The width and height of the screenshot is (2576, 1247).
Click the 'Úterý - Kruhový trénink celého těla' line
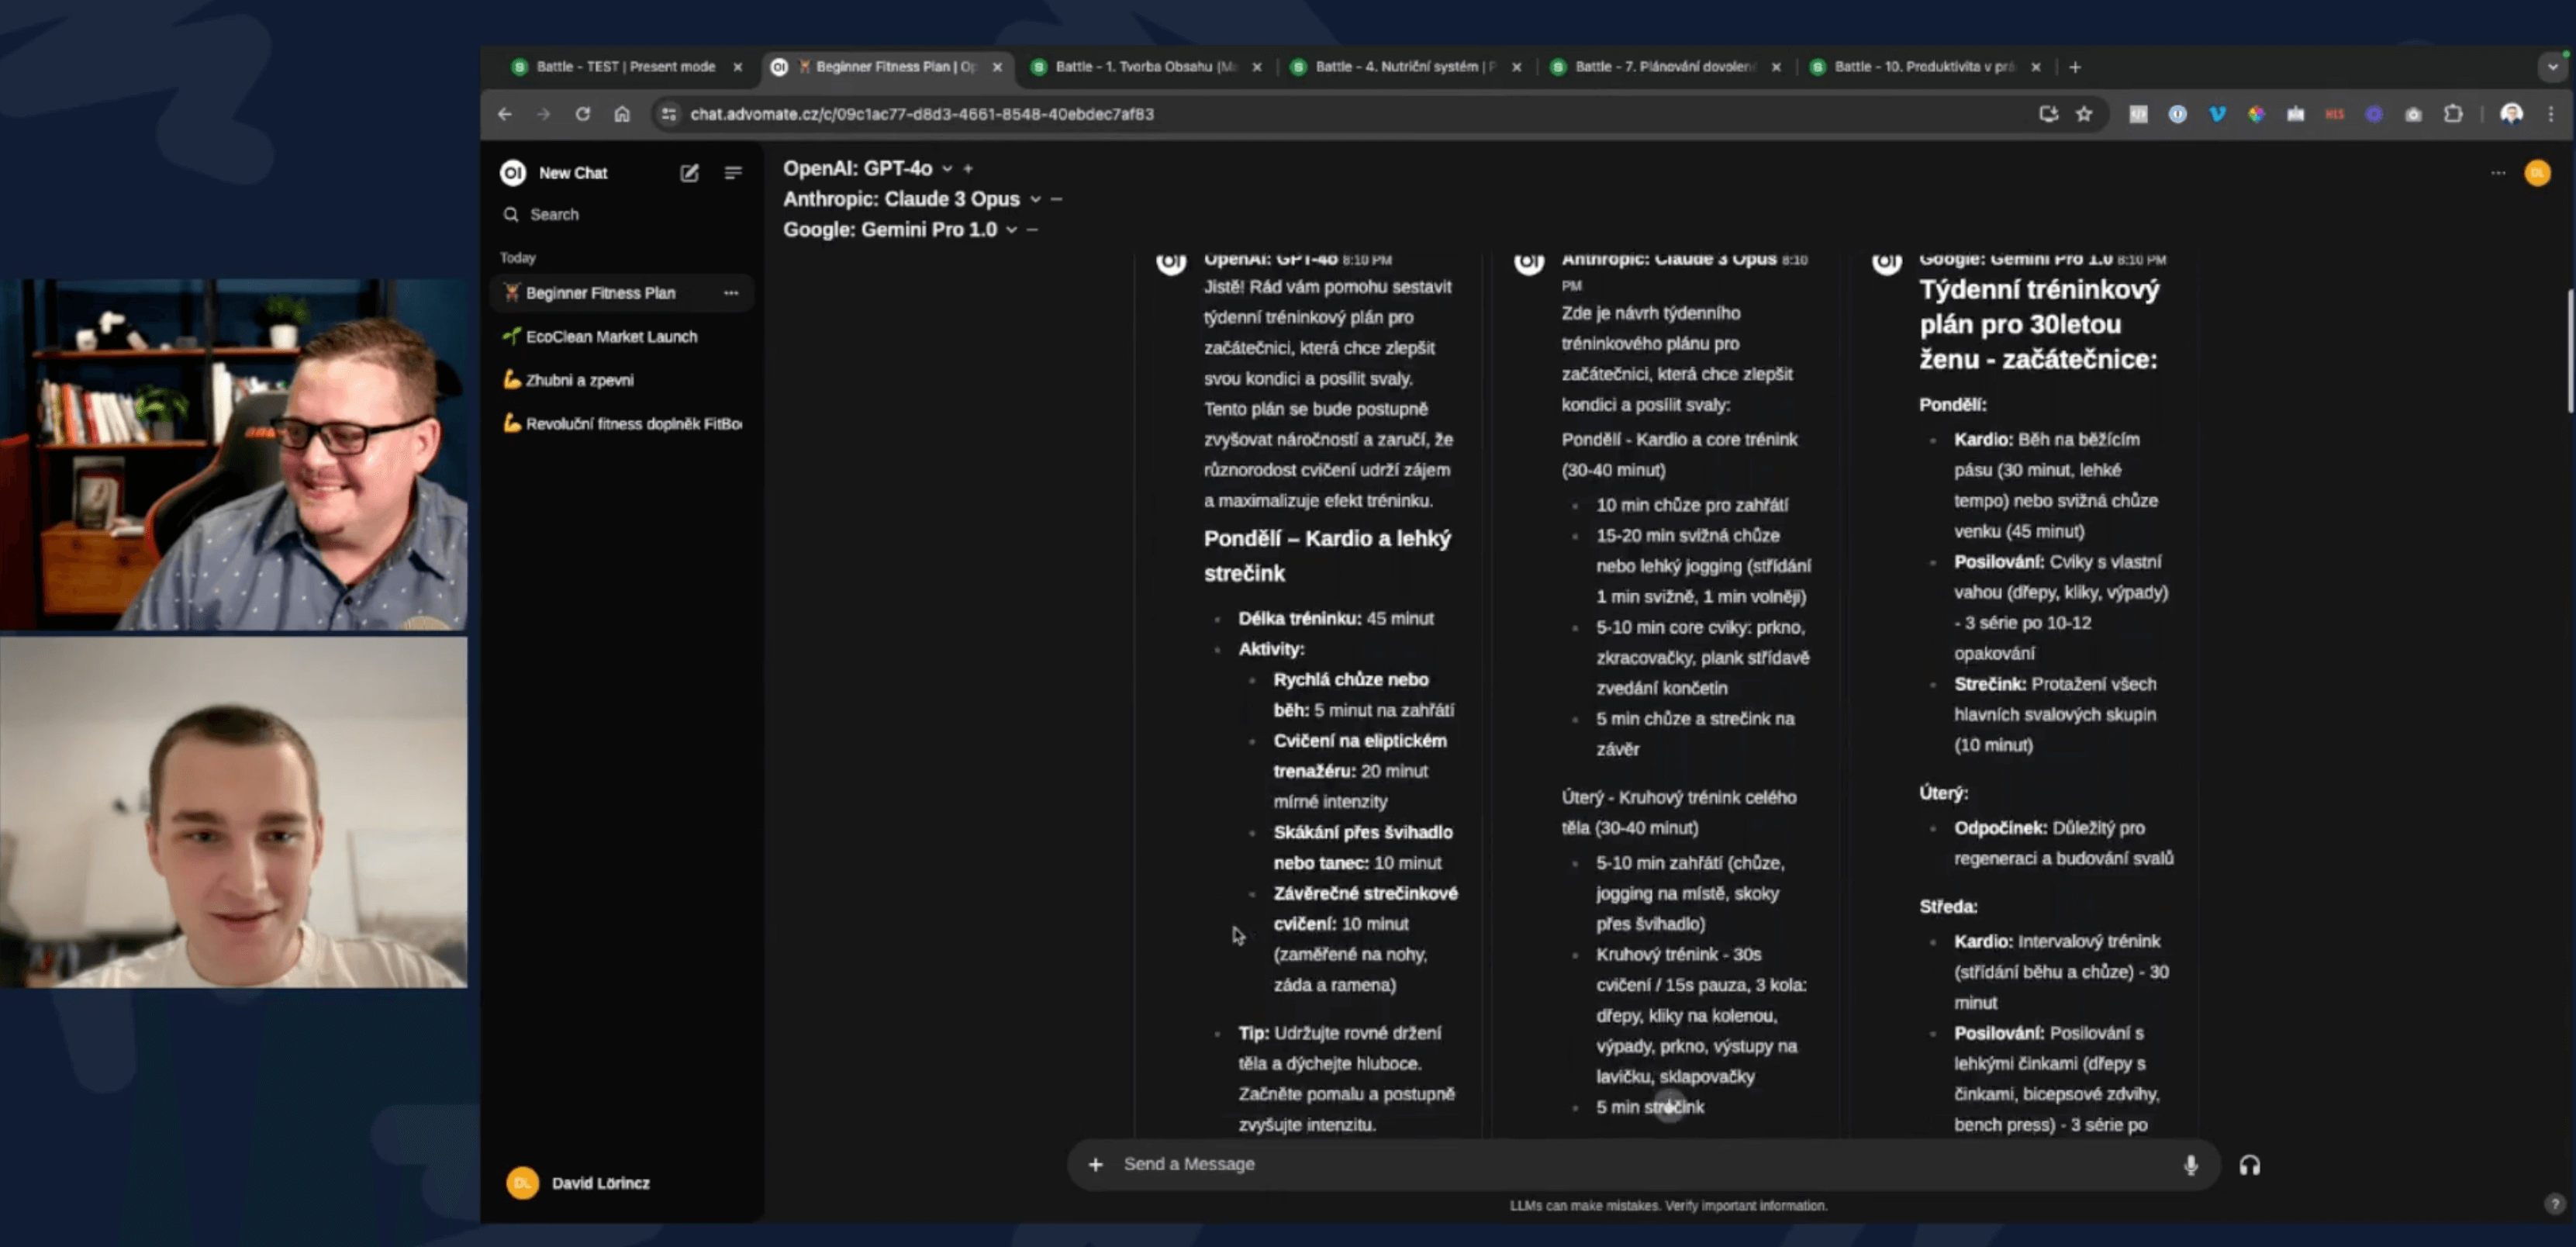(x=1679, y=812)
